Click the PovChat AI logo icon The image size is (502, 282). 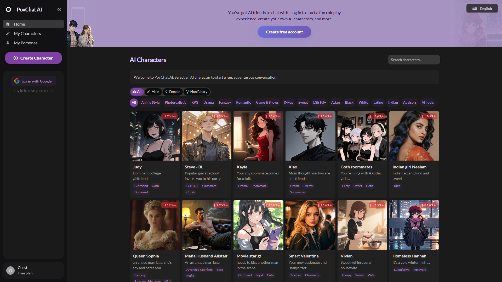coord(9,10)
